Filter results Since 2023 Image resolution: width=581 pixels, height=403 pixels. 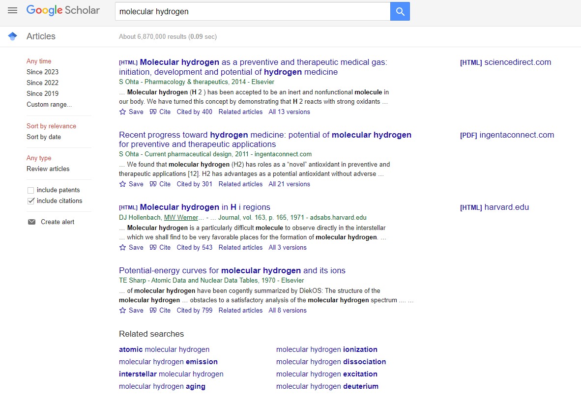coord(43,72)
